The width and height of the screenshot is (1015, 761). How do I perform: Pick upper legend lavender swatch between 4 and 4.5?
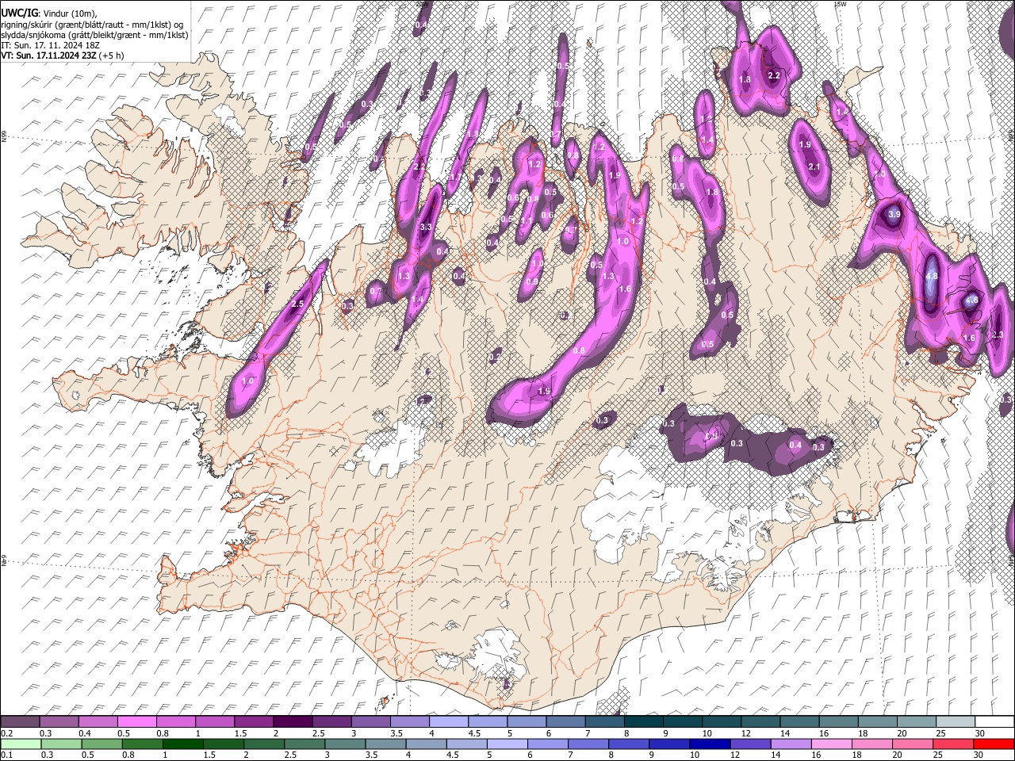pos(448,721)
